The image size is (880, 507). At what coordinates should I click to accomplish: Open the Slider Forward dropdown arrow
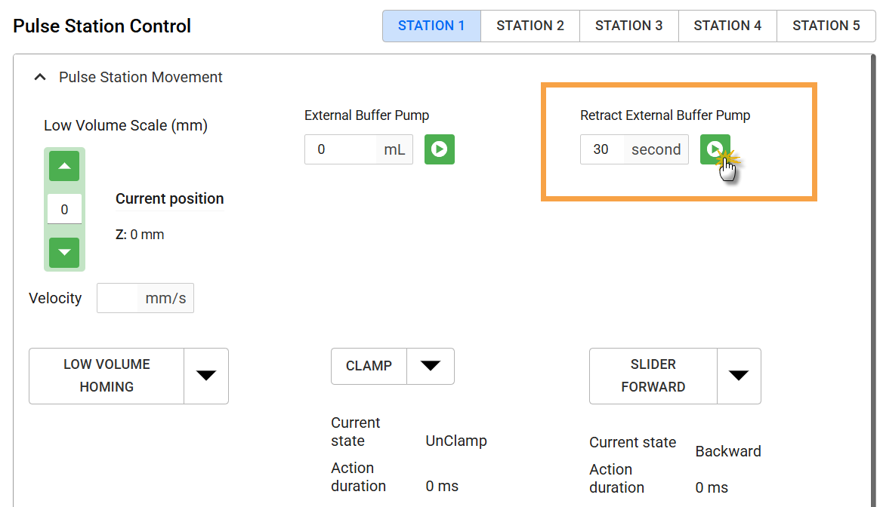[x=738, y=376]
